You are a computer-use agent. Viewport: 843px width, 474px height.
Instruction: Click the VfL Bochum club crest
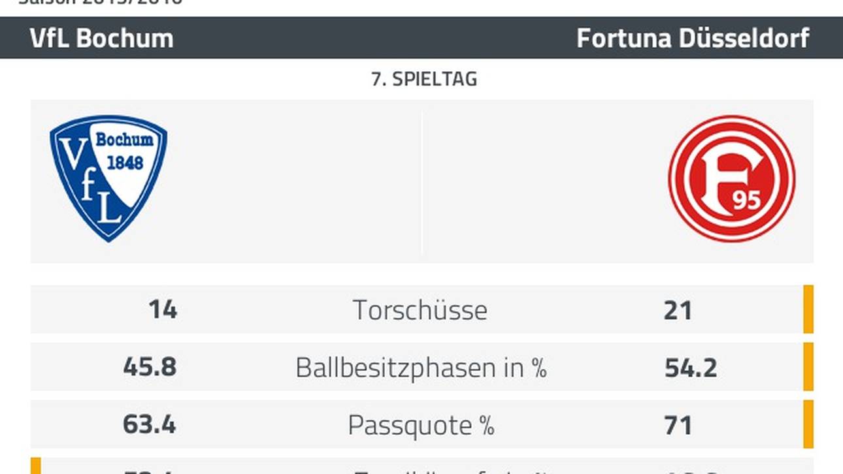click(108, 179)
